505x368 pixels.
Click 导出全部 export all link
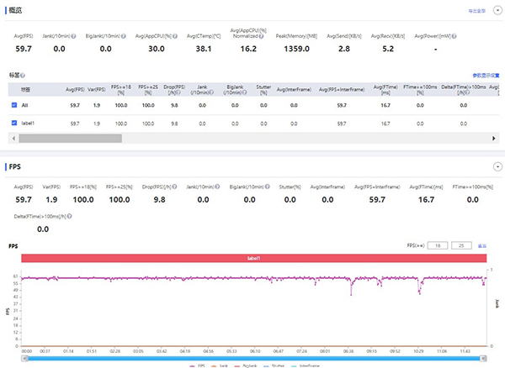click(476, 10)
